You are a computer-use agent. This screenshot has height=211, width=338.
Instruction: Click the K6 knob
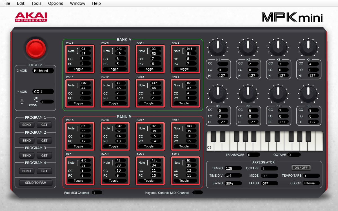click(248, 93)
